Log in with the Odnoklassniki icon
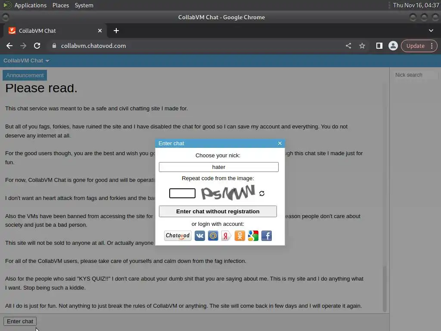441x331 pixels. coord(239,236)
